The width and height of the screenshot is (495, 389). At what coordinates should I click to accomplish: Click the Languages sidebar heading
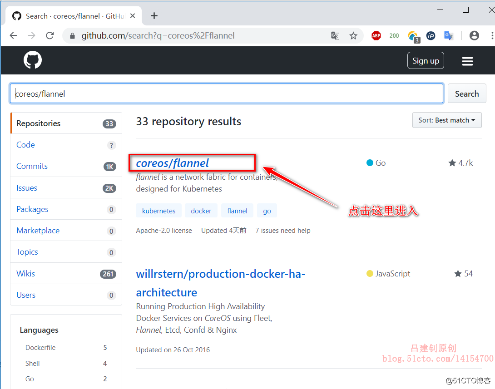(x=39, y=330)
